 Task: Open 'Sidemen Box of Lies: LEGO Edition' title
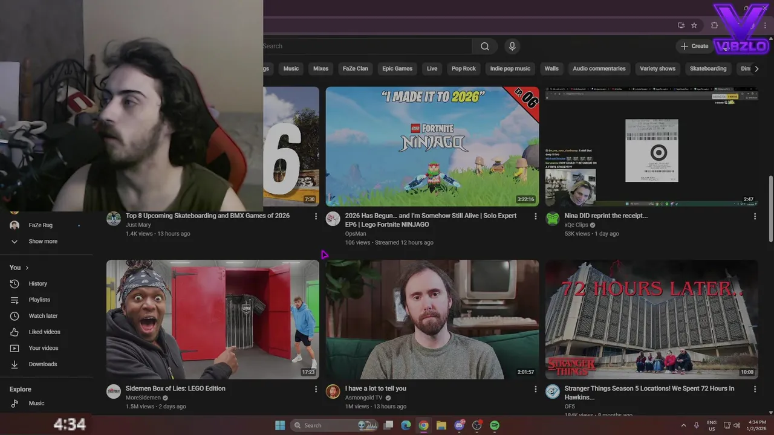click(x=175, y=388)
